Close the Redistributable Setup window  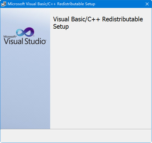tap(147, 4)
